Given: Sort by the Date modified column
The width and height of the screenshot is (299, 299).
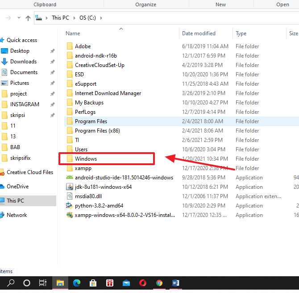Looking at the screenshot, I should pos(199,33).
